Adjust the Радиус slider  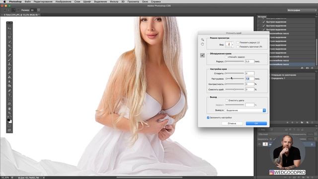click(235, 61)
